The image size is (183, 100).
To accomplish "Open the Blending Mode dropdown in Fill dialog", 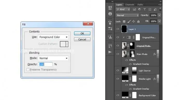I will [x=53, y=58].
